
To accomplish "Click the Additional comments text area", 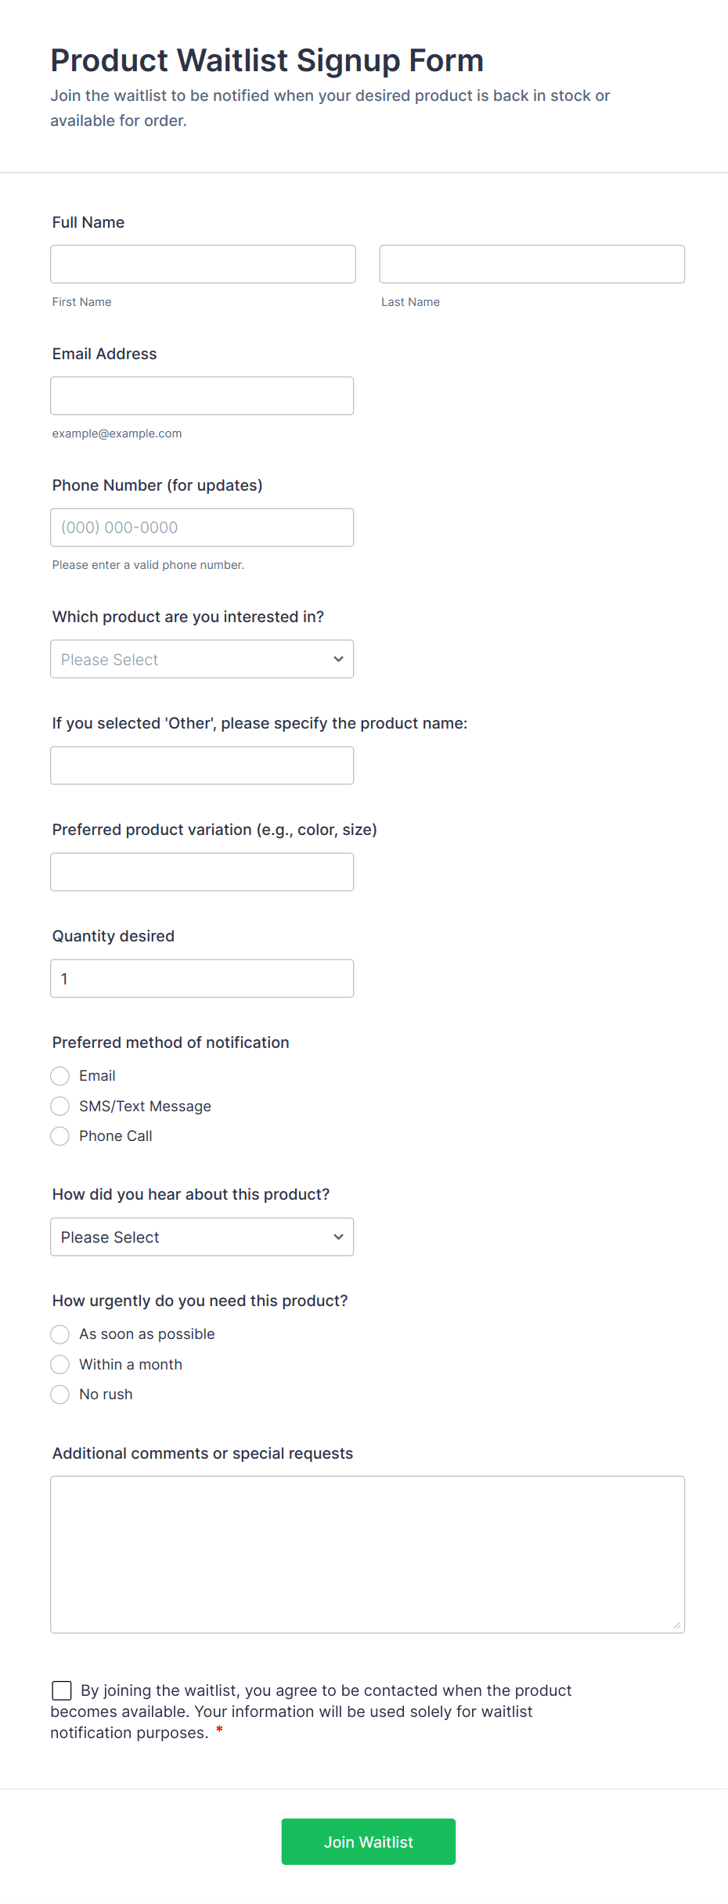I will pos(367,1554).
